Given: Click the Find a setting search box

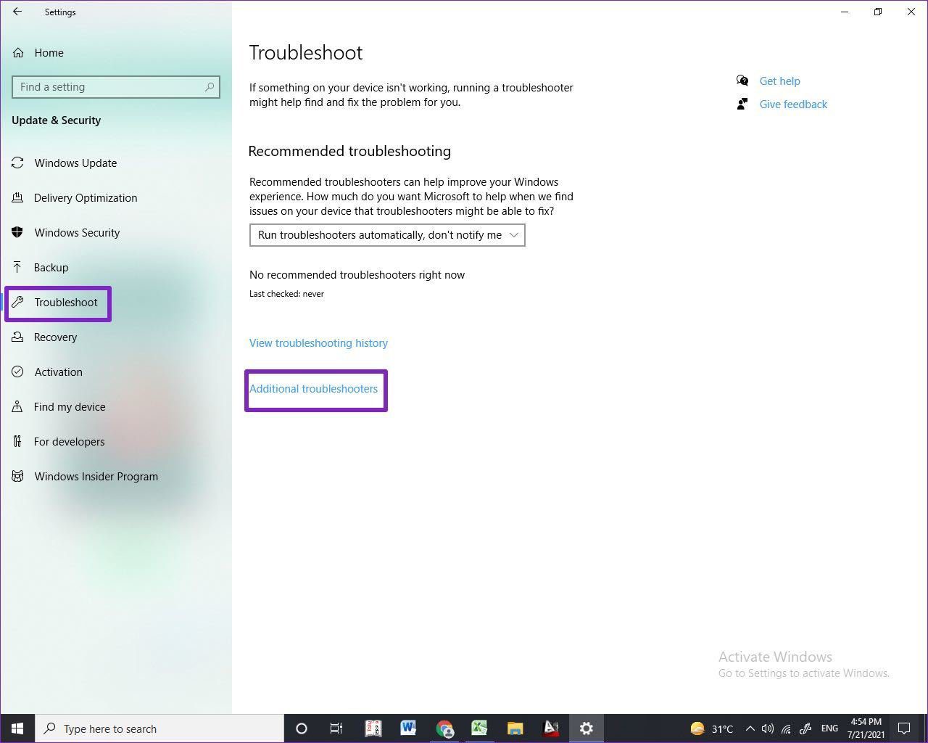Looking at the screenshot, I should [109, 87].
